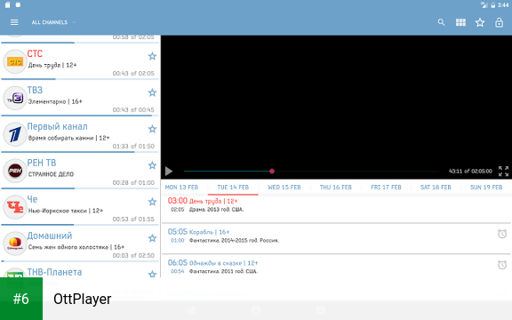Screen dimensions: 512x320
Task: Switch to THU 16 FEB tab
Action: 336,187
